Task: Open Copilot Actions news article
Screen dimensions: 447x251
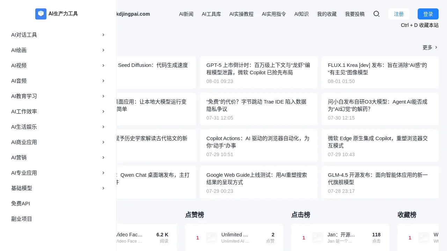Action: click(x=258, y=146)
